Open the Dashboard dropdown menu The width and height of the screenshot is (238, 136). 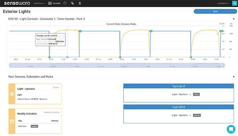[39, 3]
